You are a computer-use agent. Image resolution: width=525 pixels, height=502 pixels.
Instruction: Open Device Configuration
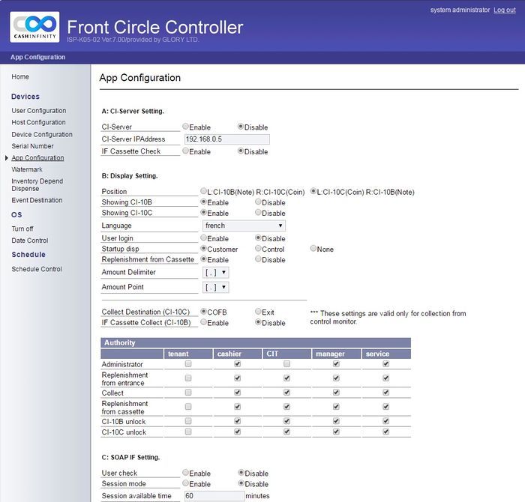point(42,134)
